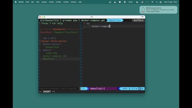Open the iTerm2 application menu
This screenshot has width=192, height=108.
(x=21, y=2)
